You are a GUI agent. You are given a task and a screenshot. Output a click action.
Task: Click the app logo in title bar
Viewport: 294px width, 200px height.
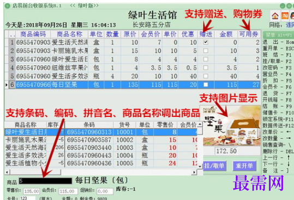pos(7,5)
